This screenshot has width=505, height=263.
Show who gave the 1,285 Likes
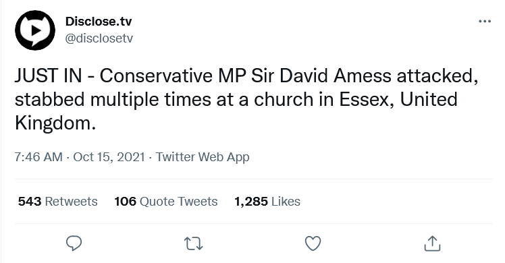click(x=267, y=202)
